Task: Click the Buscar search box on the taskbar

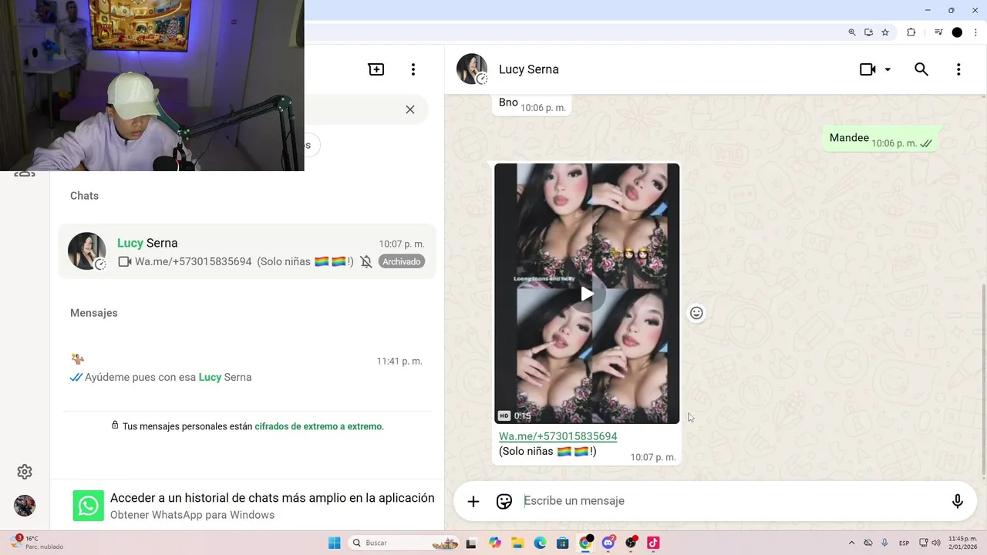Action: point(405,543)
